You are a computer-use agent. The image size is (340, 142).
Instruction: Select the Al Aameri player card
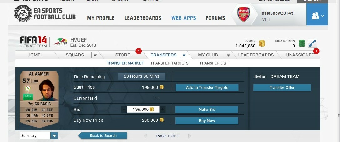pos(39,99)
